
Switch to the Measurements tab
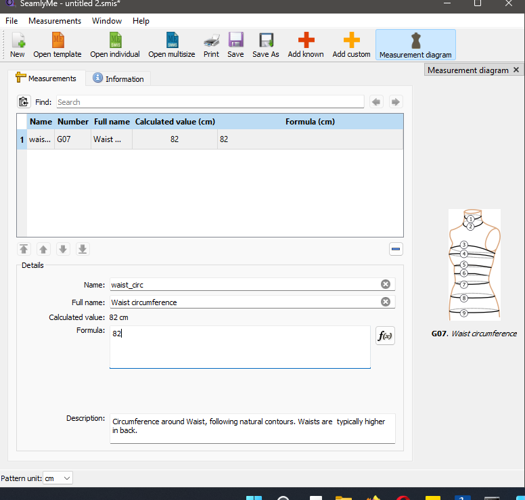pyautogui.click(x=46, y=78)
